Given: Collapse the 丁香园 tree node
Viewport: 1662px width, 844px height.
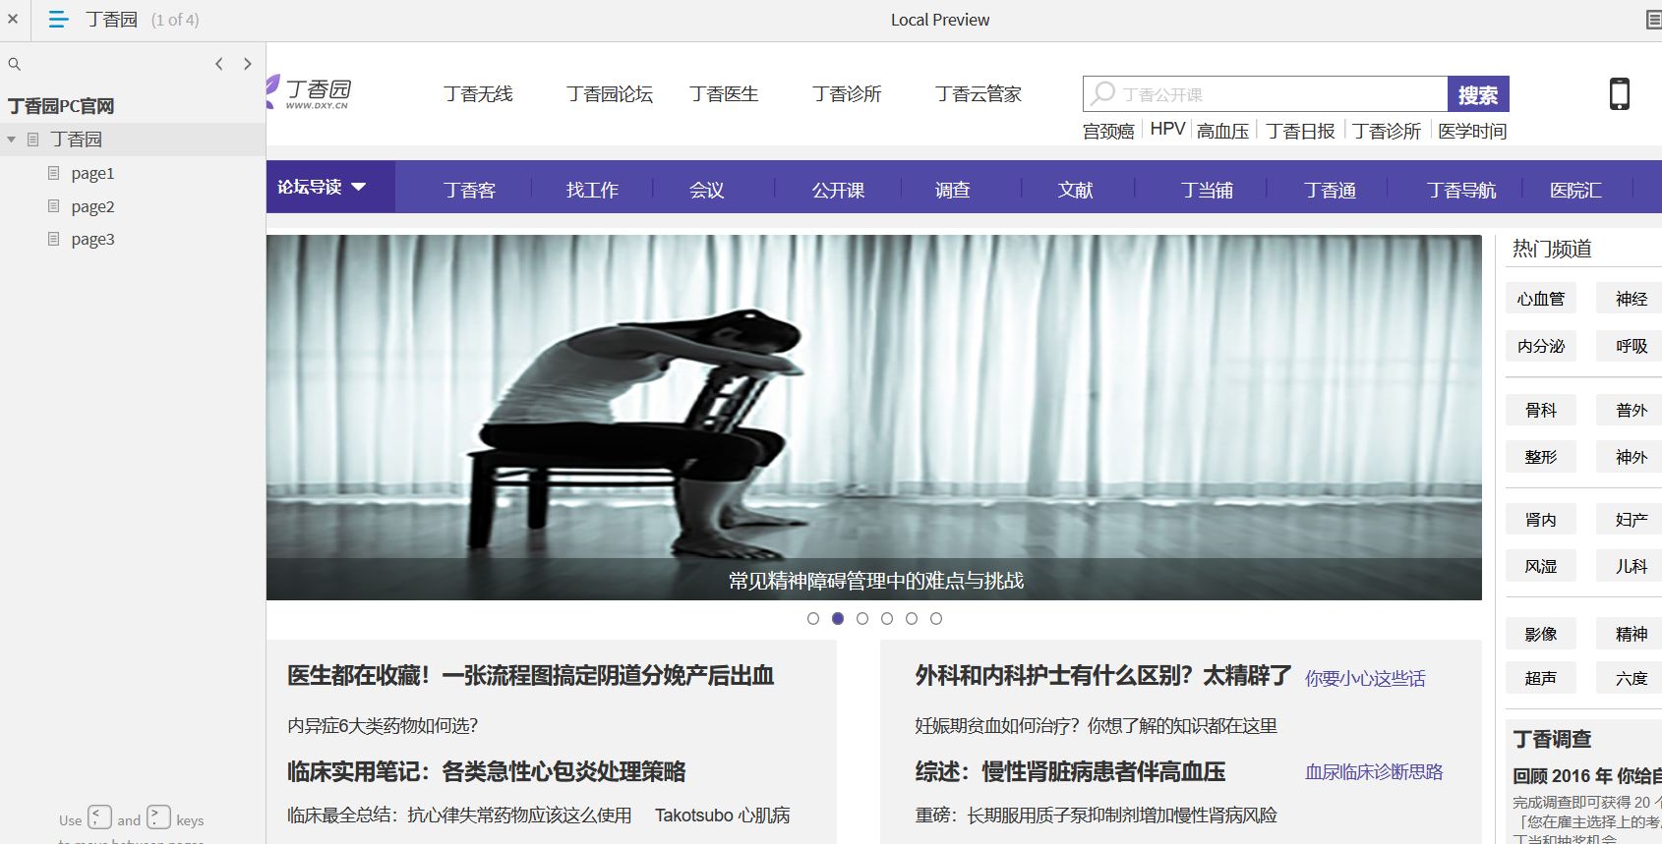Looking at the screenshot, I should tap(12, 140).
